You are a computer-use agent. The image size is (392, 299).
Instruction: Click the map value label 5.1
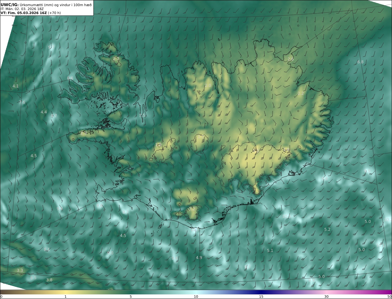[270, 251]
